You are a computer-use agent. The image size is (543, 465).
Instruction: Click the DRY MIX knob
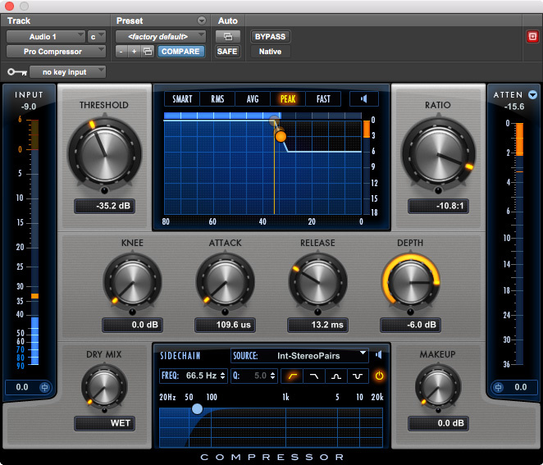[x=104, y=386]
